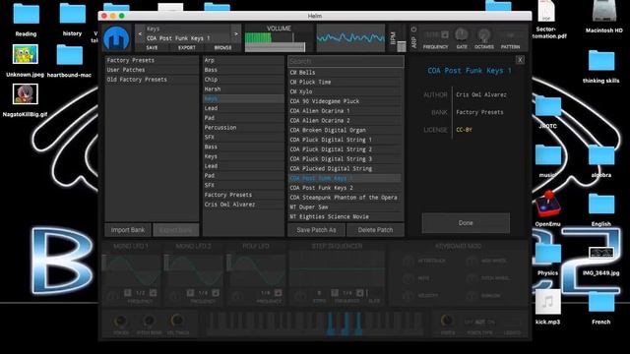The height and width of the screenshot is (354, 630).
Task: Click the Import Bank button
Action: tap(128, 230)
